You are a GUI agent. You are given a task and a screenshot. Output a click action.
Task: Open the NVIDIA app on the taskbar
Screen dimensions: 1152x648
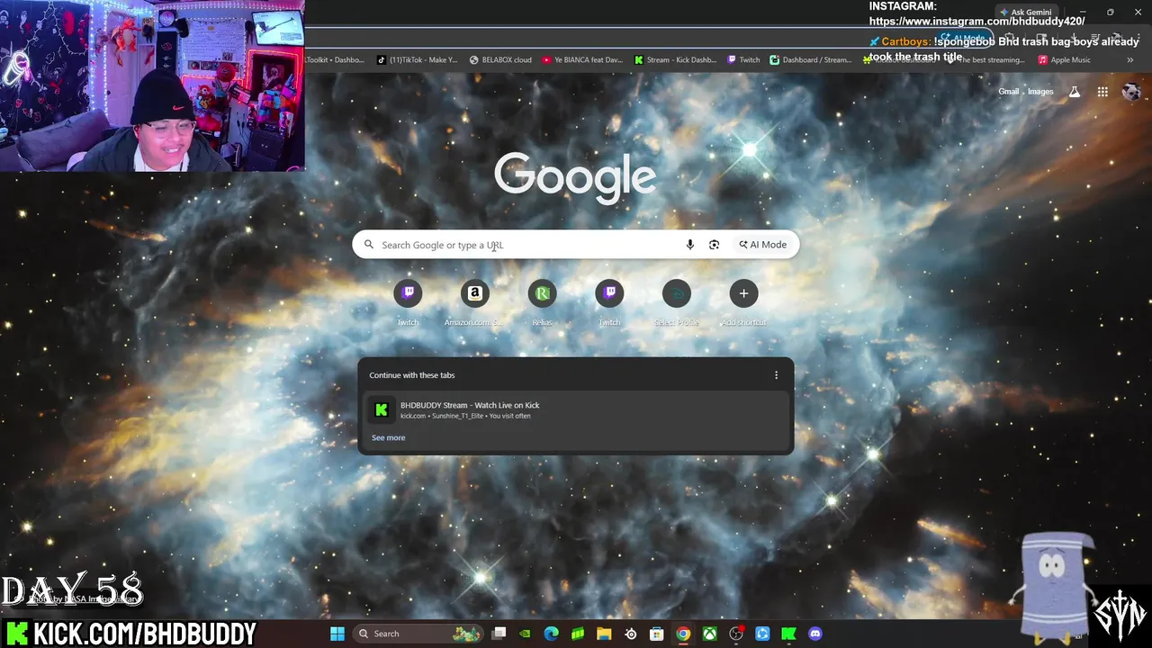point(526,634)
